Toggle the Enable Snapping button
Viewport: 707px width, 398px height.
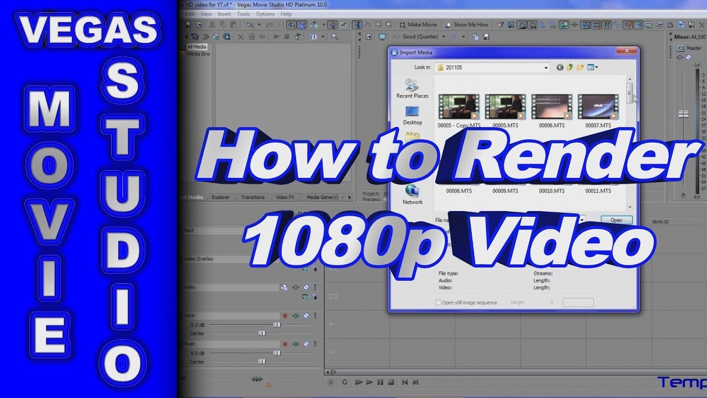[x=291, y=25]
